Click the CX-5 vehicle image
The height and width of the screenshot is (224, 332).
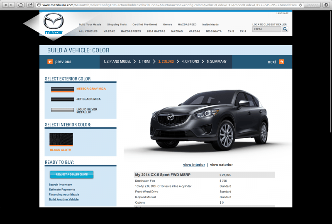pyautogui.click(x=209, y=120)
